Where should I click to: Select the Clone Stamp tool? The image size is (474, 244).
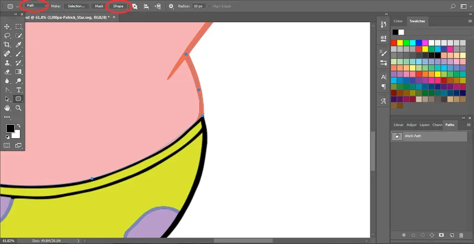pyautogui.click(x=7, y=63)
